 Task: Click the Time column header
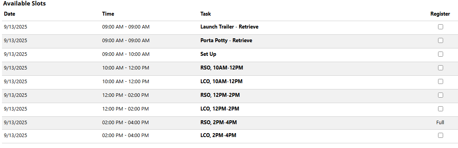tap(108, 14)
